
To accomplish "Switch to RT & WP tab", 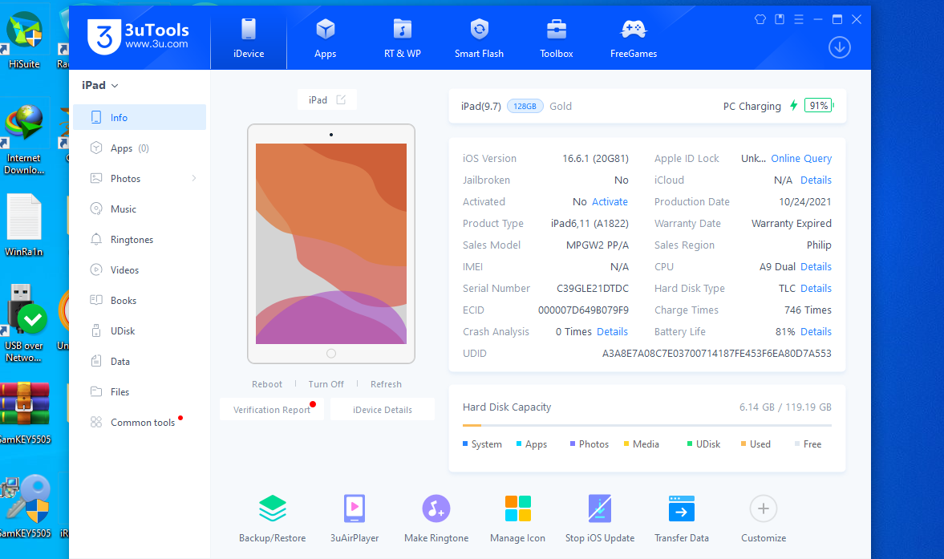I will [x=402, y=38].
